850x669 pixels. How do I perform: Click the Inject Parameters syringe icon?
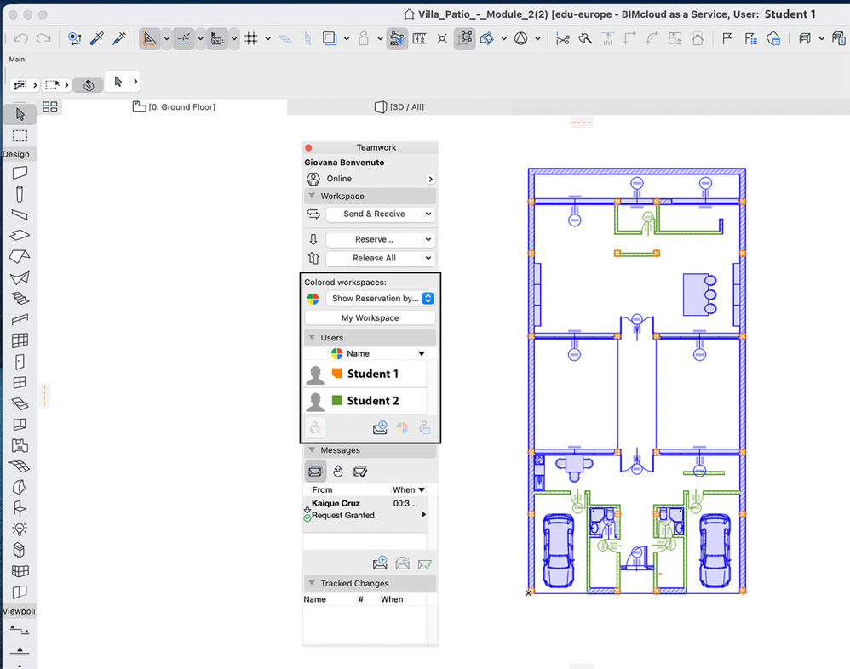point(119,38)
